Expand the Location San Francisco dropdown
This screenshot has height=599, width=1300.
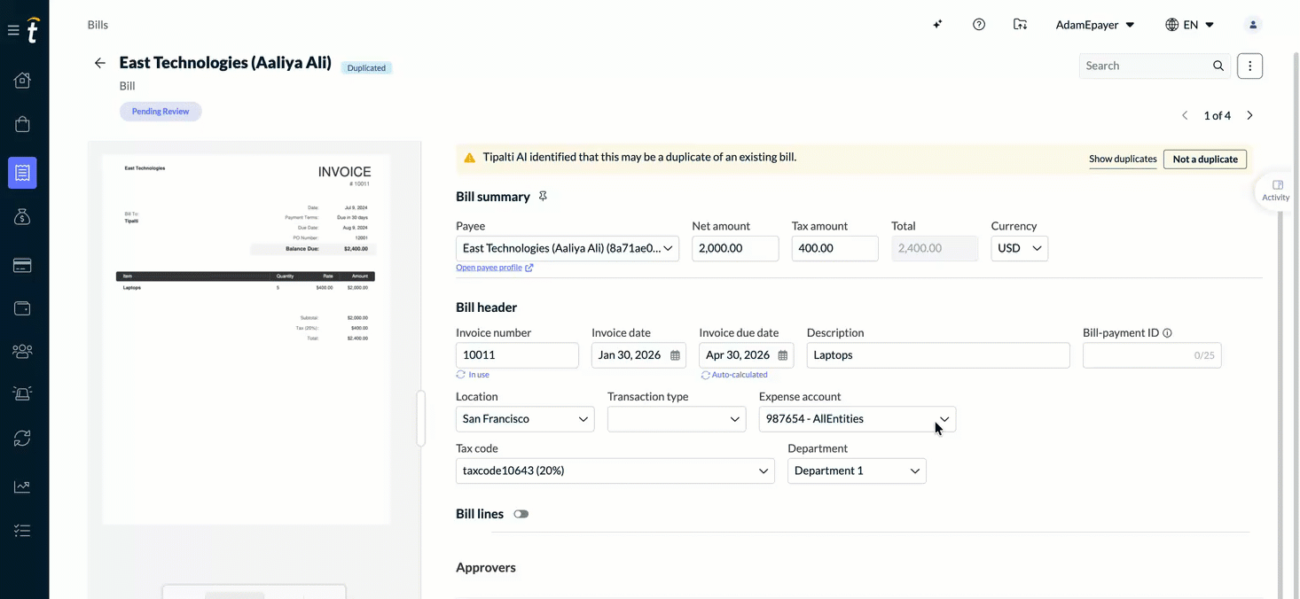(525, 419)
